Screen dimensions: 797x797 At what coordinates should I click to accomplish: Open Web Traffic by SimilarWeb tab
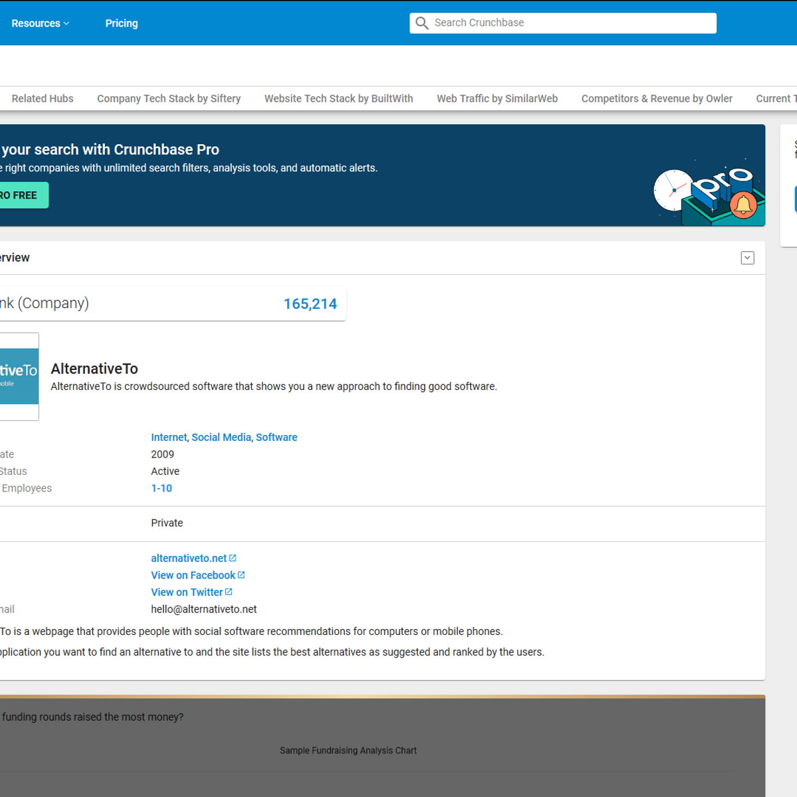[x=497, y=98]
